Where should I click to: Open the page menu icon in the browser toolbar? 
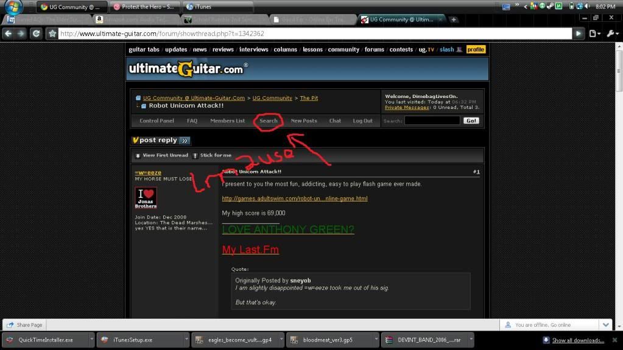(594, 33)
